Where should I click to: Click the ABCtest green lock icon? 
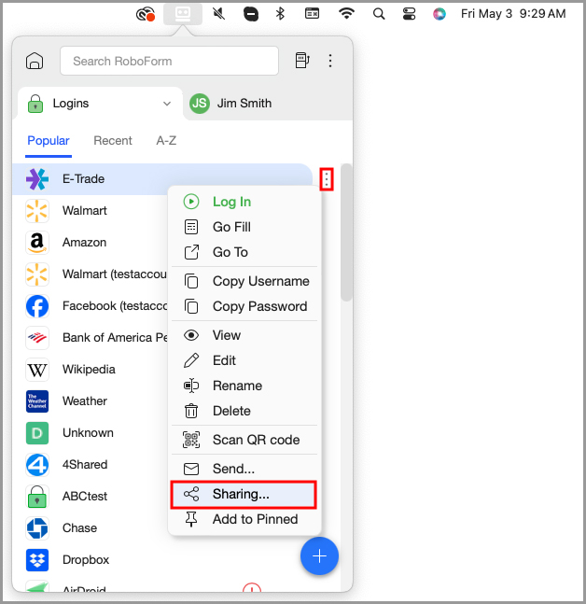click(x=37, y=497)
